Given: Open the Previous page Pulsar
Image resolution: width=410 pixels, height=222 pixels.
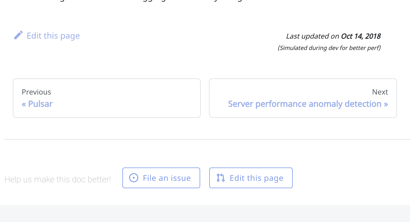Looking at the screenshot, I should [37, 104].
